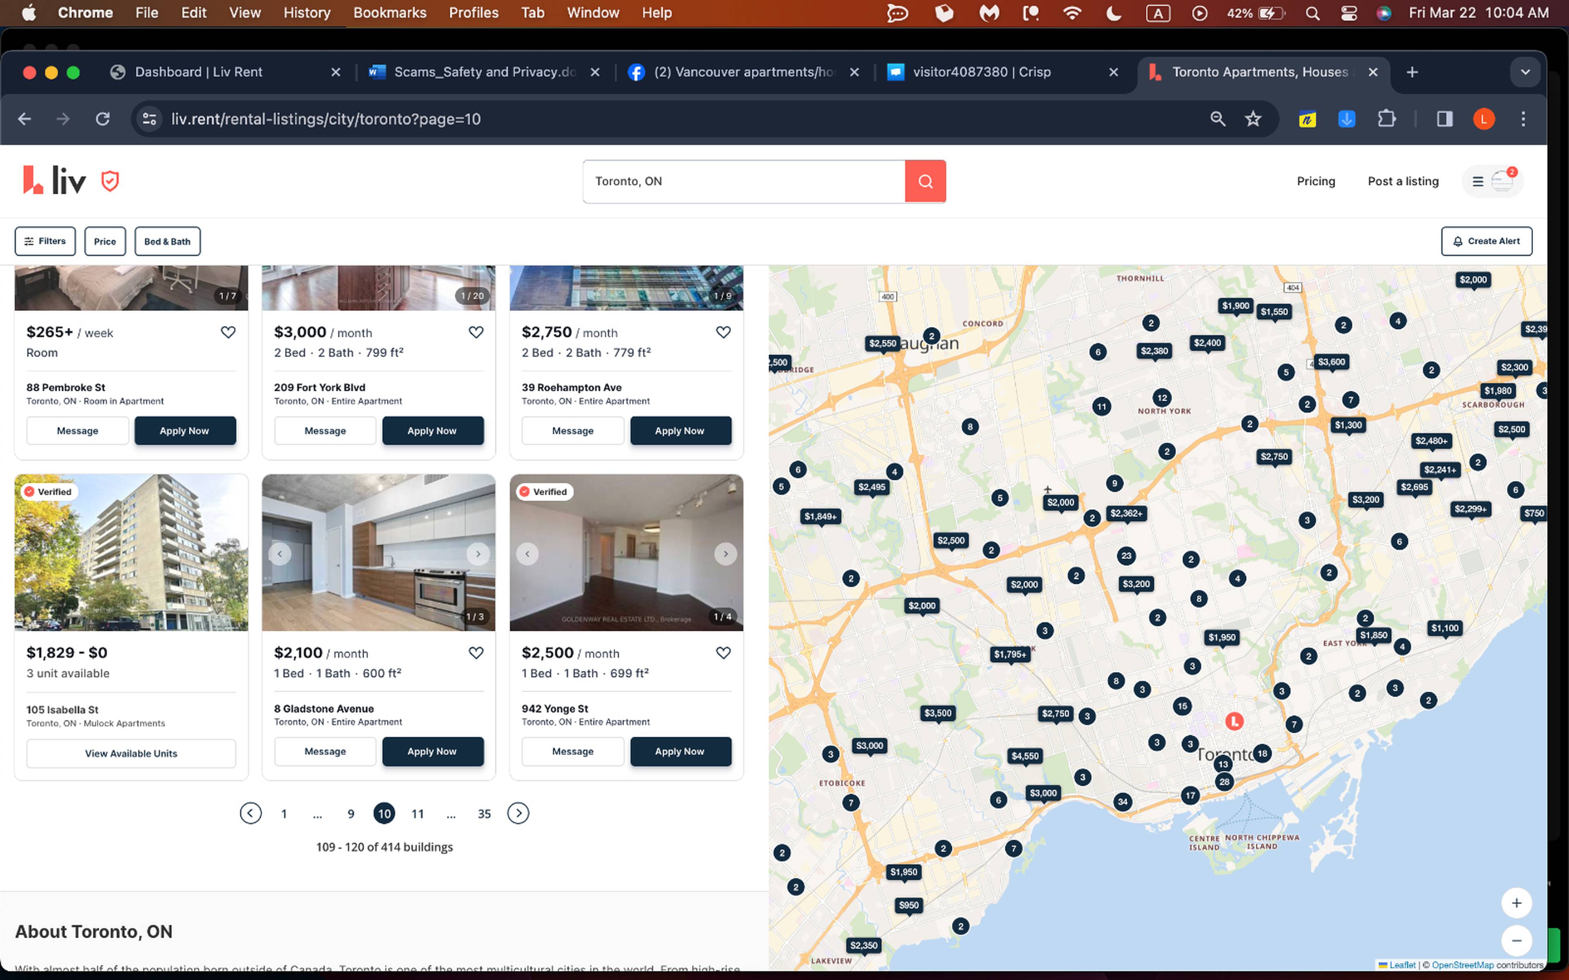
Task: Favorite the 942 Yonge St listing
Action: 724,653
